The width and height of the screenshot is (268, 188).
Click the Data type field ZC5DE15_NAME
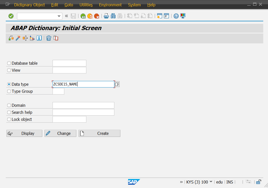(83, 84)
